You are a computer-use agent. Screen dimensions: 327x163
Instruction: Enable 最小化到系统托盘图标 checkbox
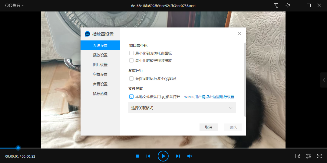point(131,53)
